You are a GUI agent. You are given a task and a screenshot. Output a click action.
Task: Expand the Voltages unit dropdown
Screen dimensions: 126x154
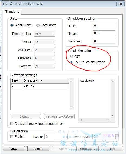point(44,50)
